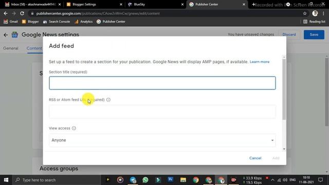Go back with the browser back arrow

click(6, 13)
